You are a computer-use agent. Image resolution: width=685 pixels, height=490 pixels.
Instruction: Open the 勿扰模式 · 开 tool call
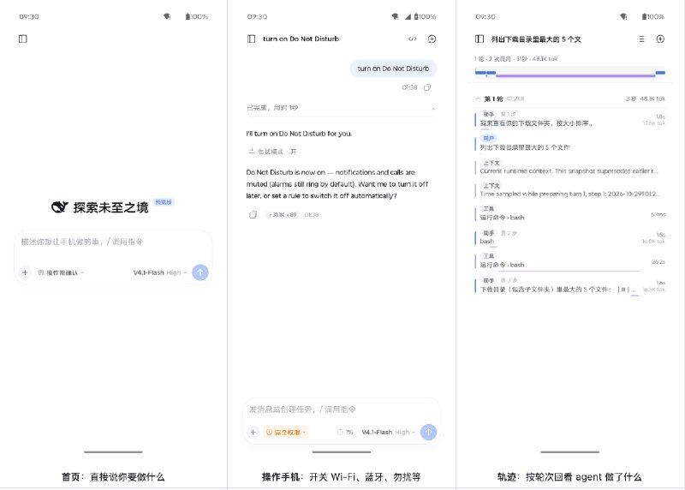[x=272, y=152]
